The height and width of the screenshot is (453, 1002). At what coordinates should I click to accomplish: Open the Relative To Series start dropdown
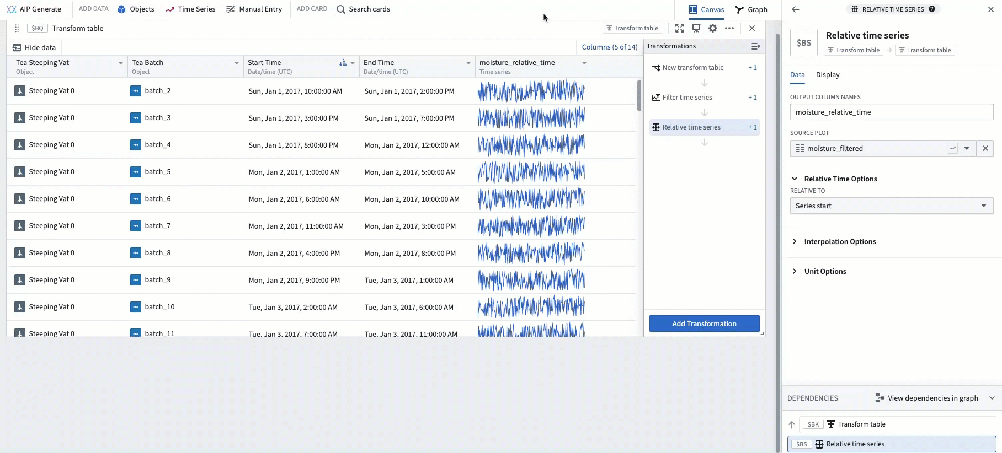(x=891, y=206)
